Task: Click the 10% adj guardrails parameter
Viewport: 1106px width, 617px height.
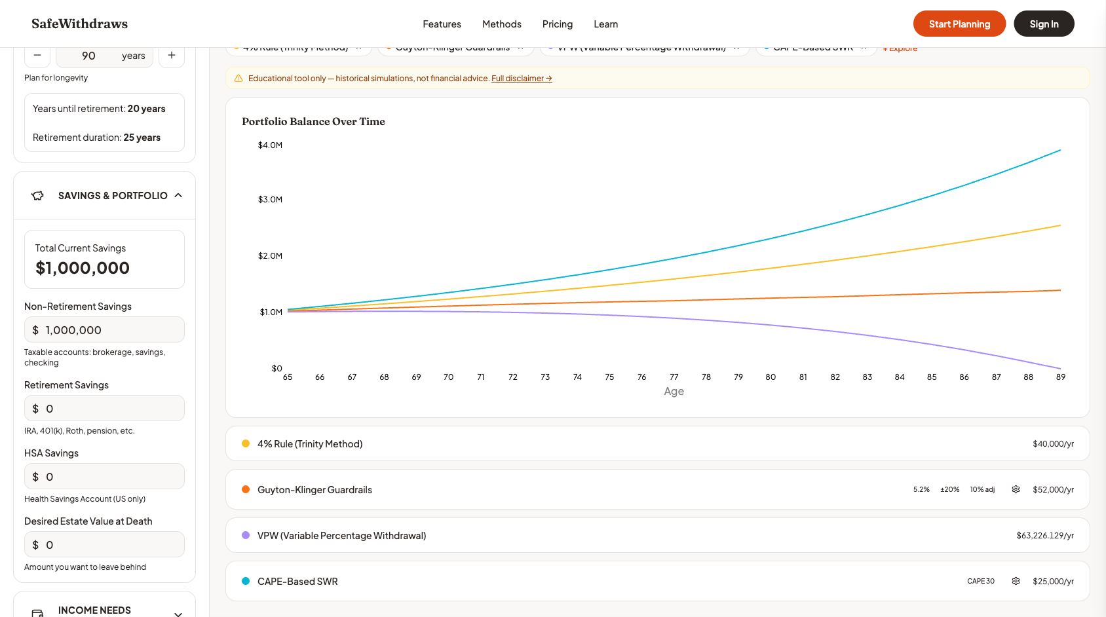Action: pyautogui.click(x=982, y=490)
